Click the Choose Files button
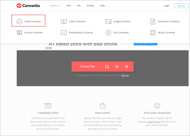This screenshot has height=136, width=190. 88,66
